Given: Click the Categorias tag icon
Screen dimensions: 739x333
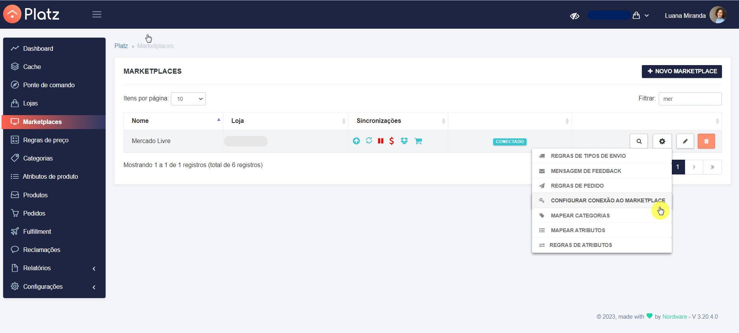Looking at the screenshot, I should [x=15, y=158].
